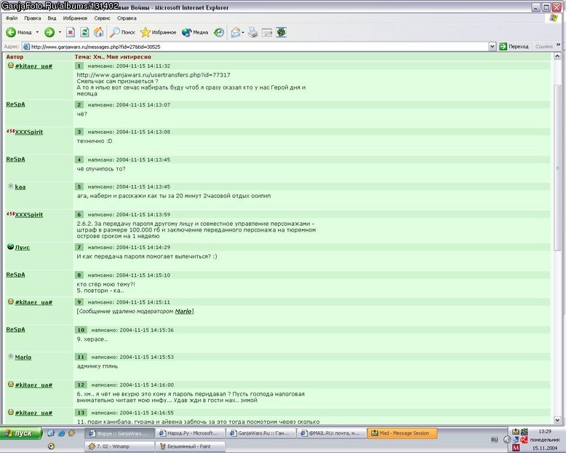The width and height of the screenshot is (566, 453).
Task: Open the History journal toolbar icon
Action: click(219, 33)
